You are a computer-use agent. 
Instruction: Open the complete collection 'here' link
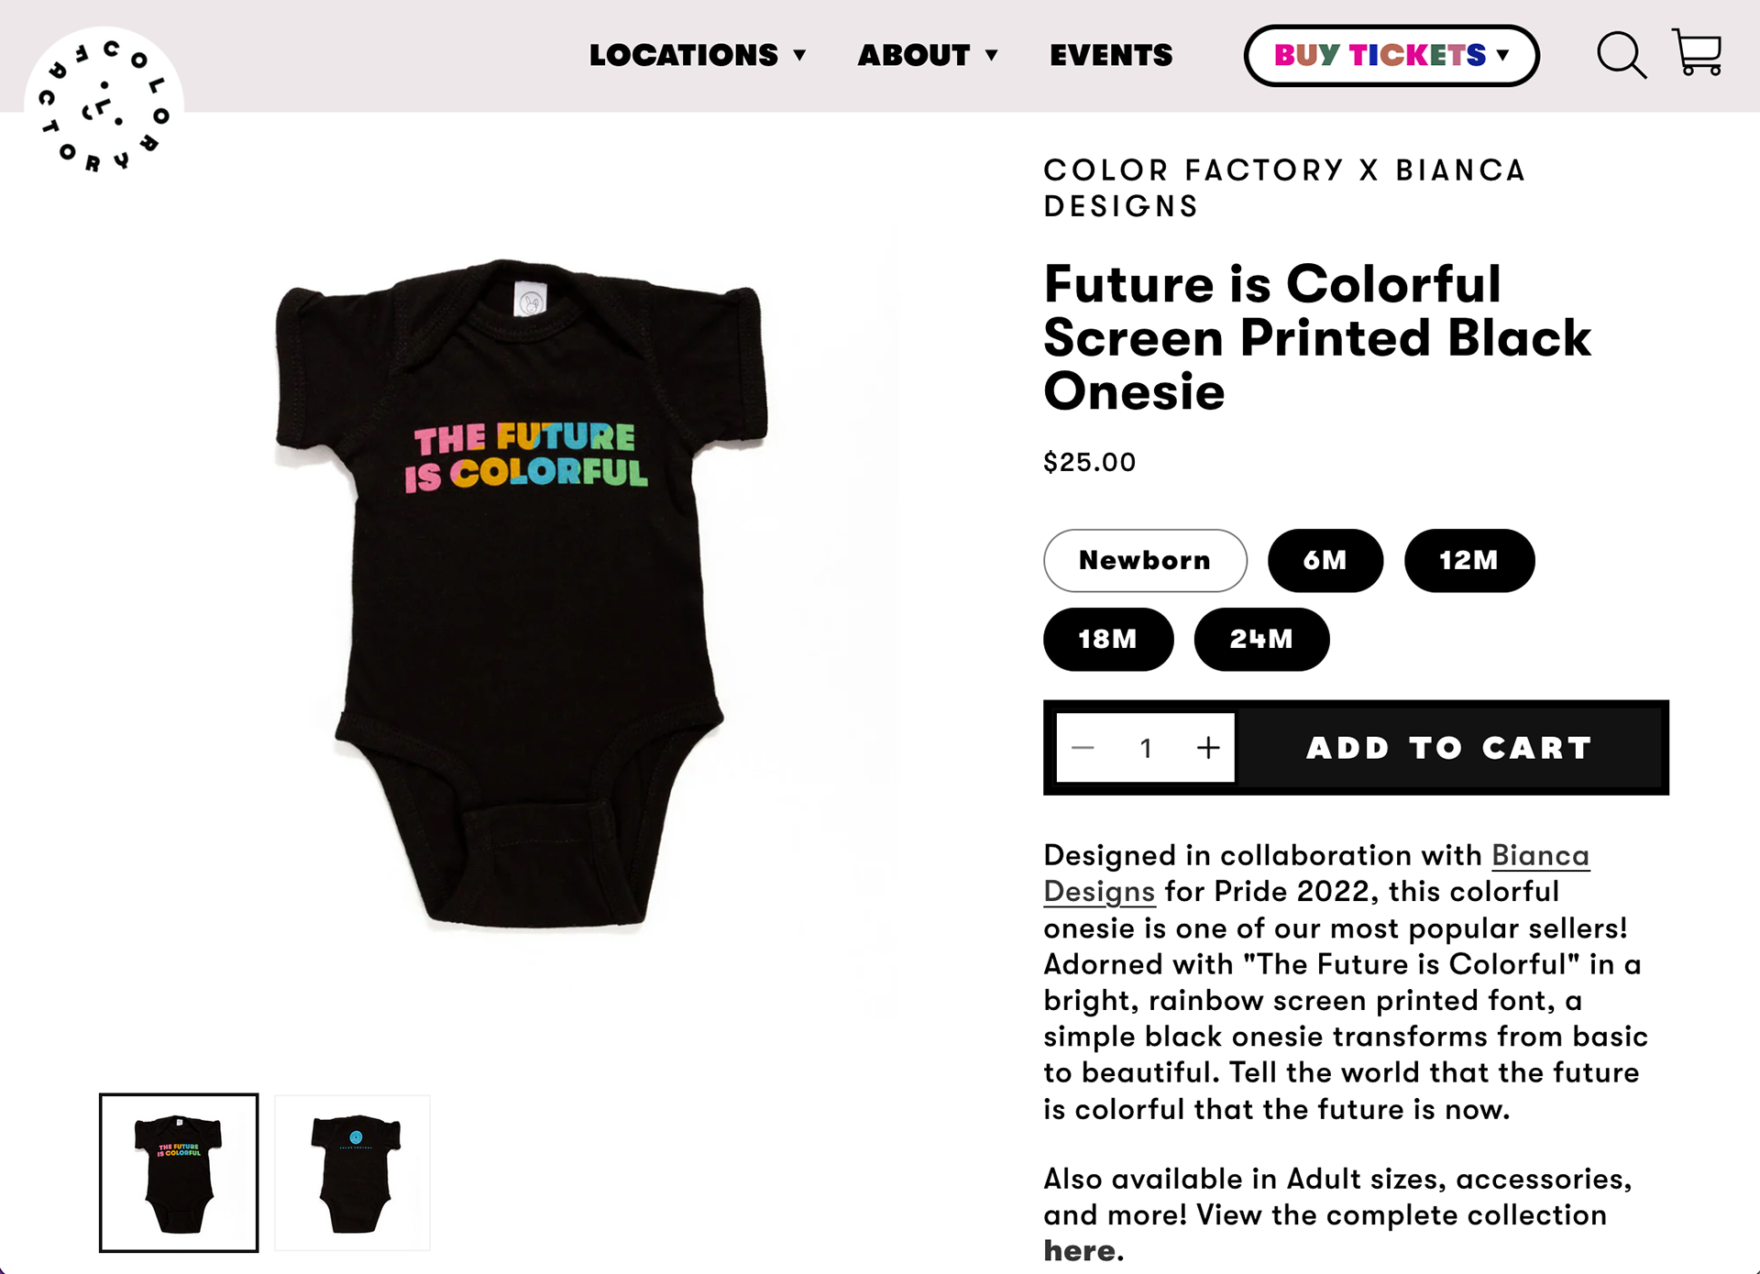(1080, 1251)
